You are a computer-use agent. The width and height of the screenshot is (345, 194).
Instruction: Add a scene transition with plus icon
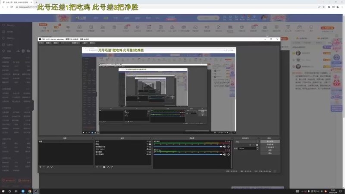click(x=250, y=145)
